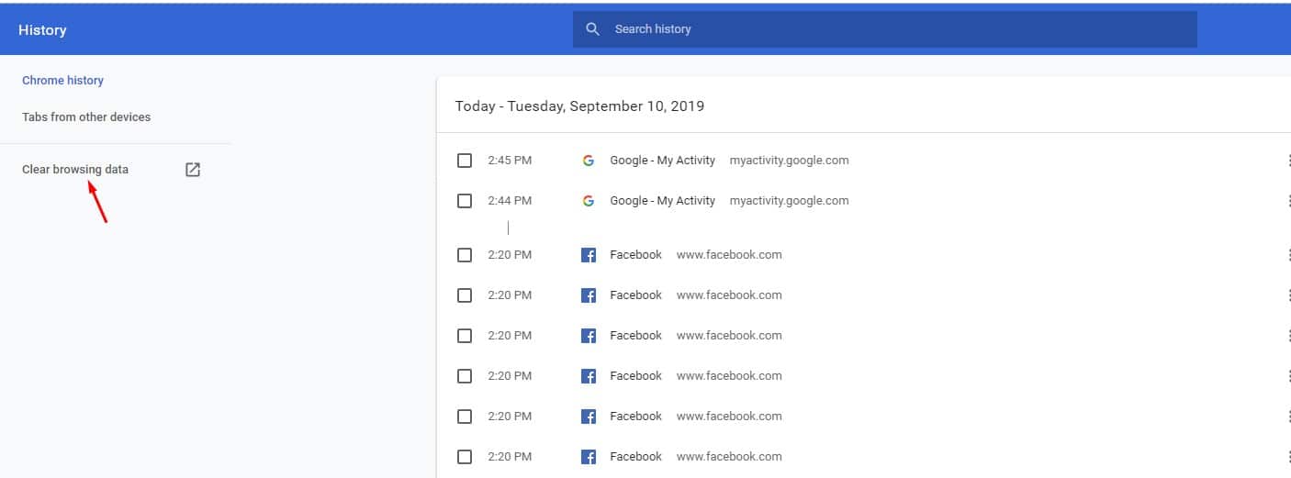
Task: Check the first Facebook history entry
Action: pyautogui.click(x=465, y=255)
